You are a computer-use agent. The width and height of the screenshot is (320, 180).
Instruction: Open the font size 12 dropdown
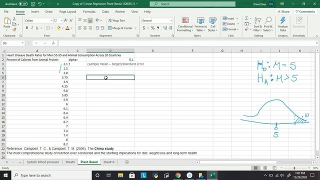[61, 20]
